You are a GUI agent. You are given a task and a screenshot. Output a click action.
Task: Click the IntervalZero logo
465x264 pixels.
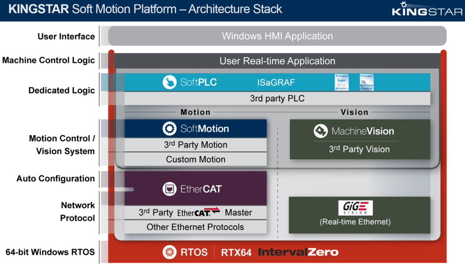point(298,252)
